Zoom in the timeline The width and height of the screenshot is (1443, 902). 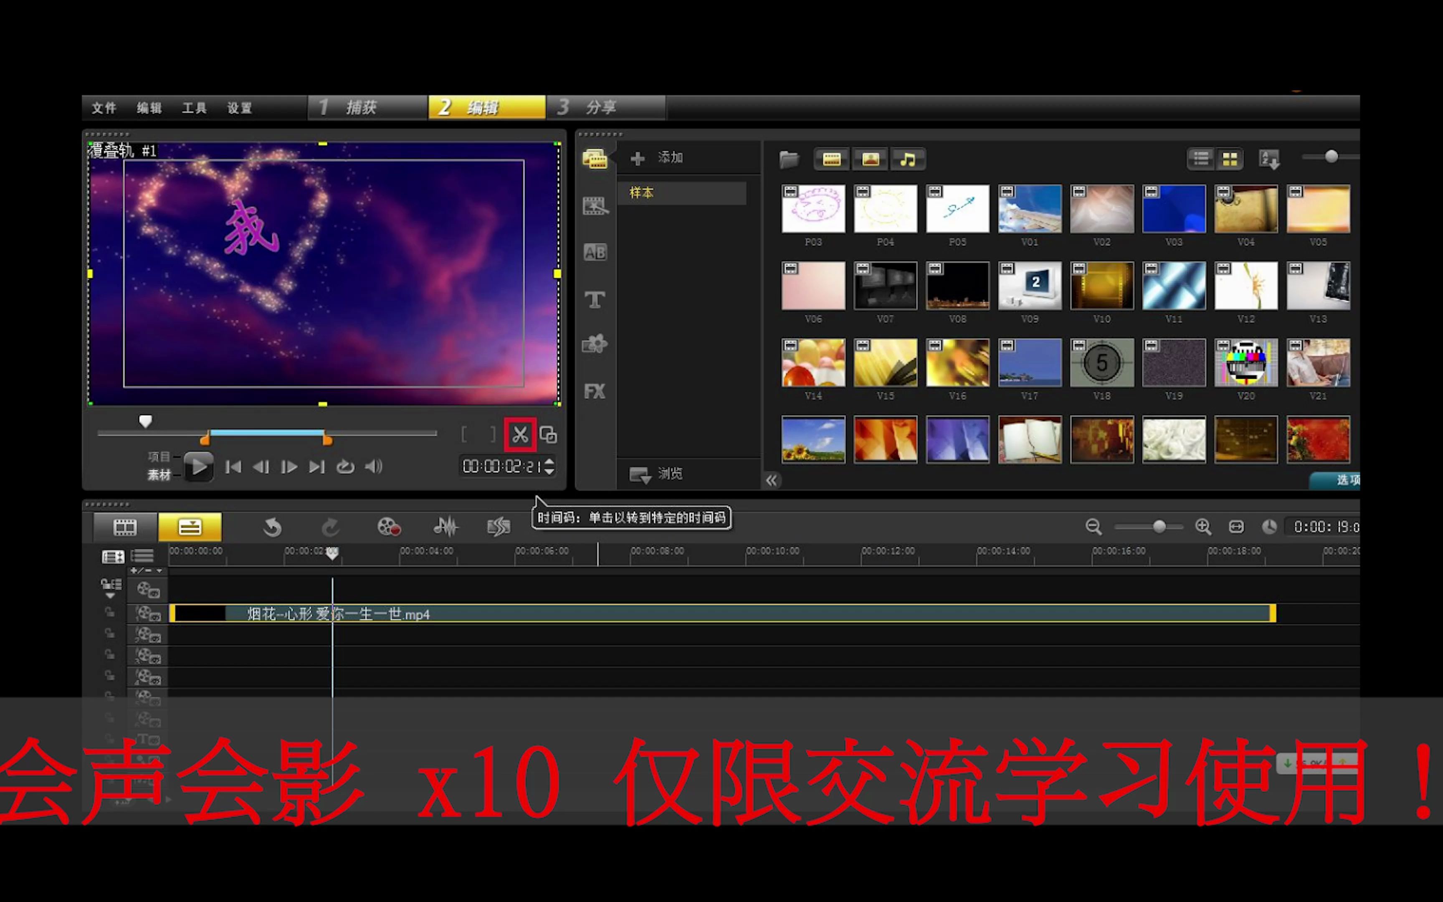[1202, 527]
